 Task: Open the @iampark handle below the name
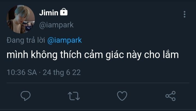(x=56, y=25)
